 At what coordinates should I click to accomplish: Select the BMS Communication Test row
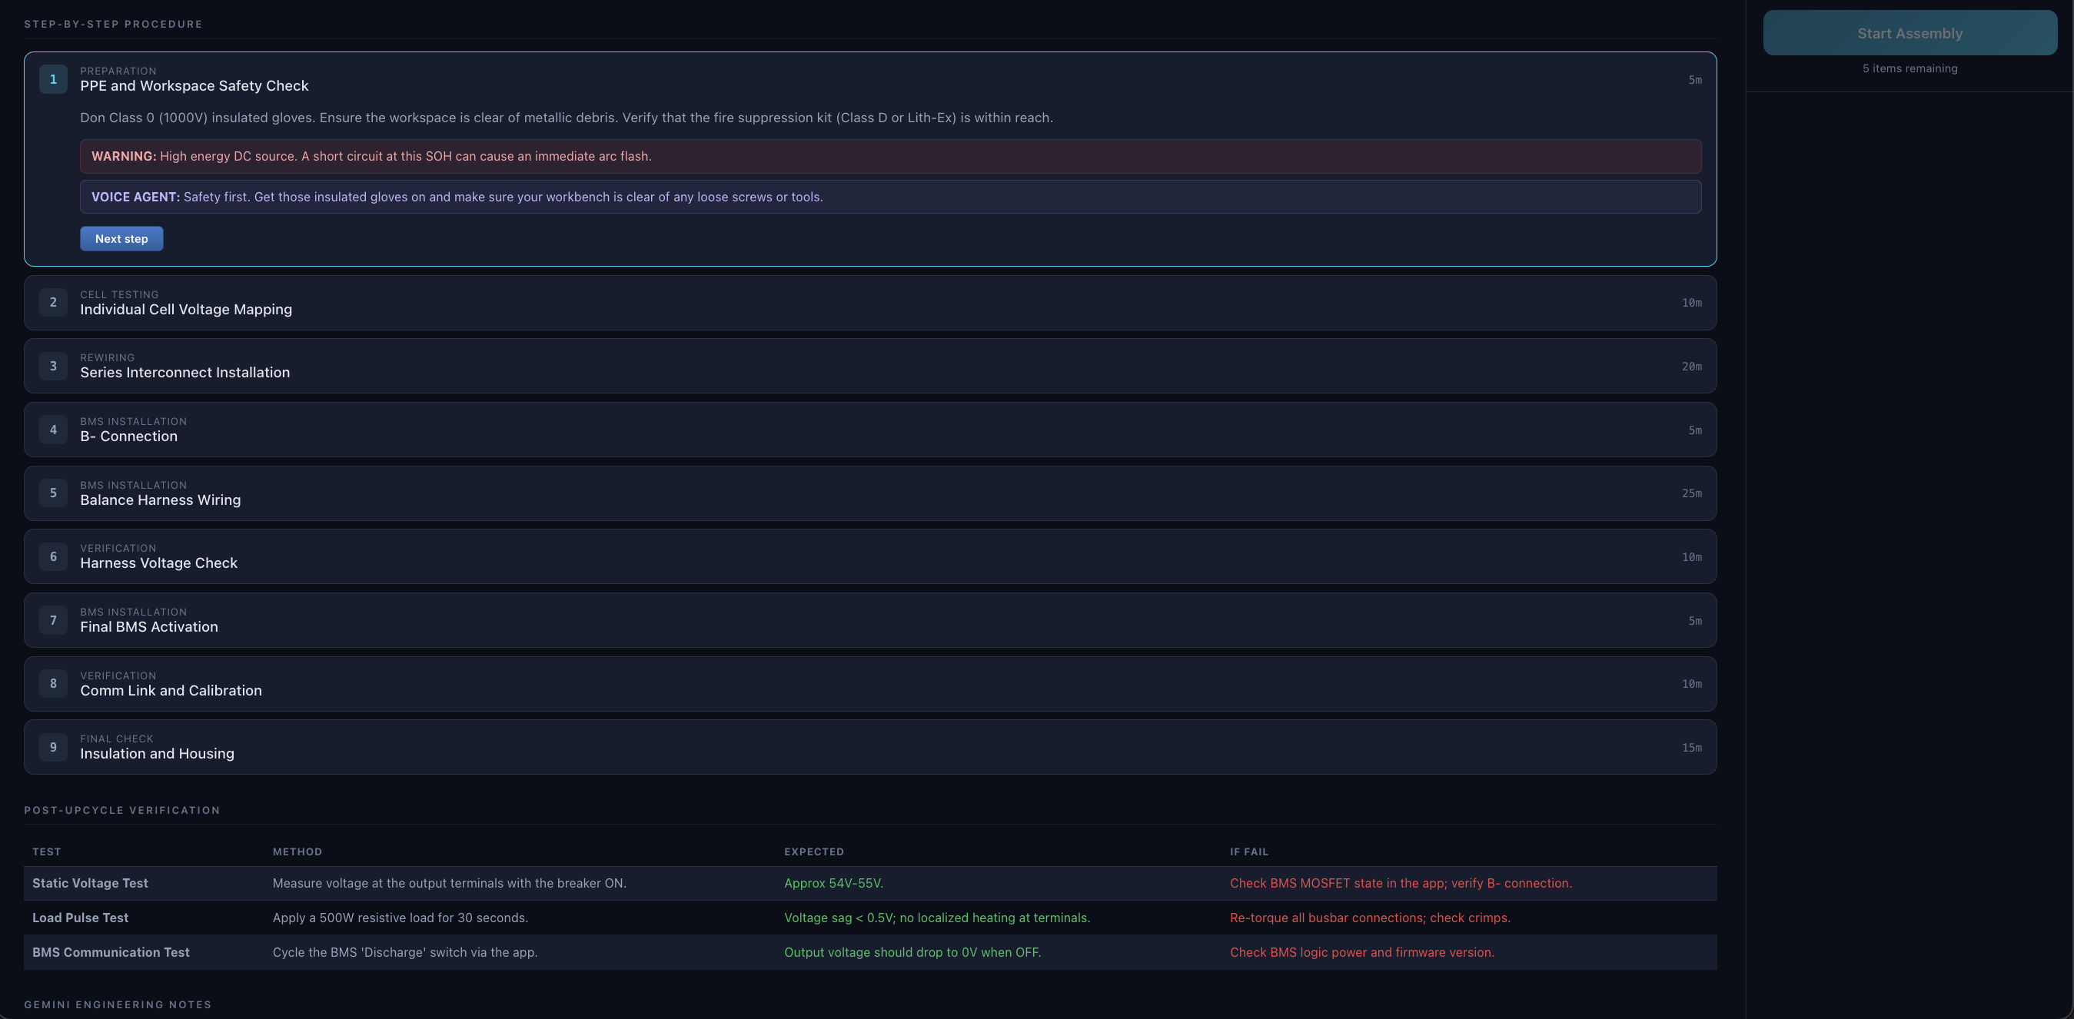click(870, 953)
